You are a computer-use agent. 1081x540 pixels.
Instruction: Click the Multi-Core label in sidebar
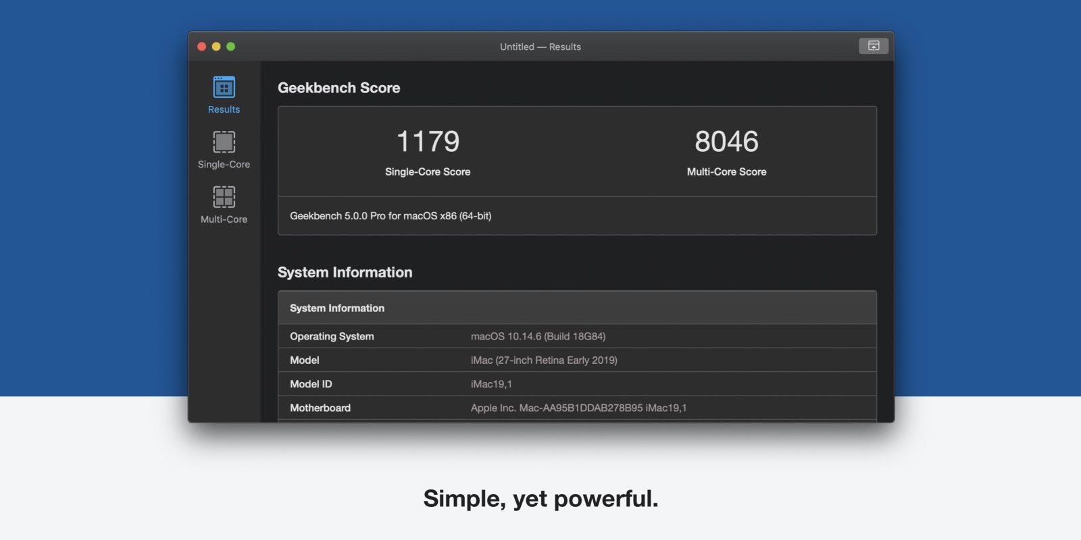pyautogui.click(x=224, y=219)
